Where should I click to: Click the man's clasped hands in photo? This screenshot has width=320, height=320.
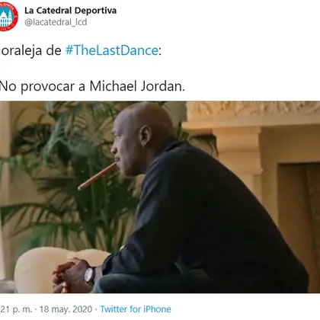click(70, 276)
